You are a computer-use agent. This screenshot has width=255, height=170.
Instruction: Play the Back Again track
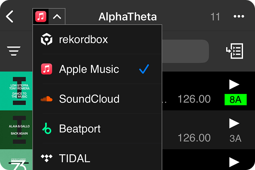pos(234,123)
